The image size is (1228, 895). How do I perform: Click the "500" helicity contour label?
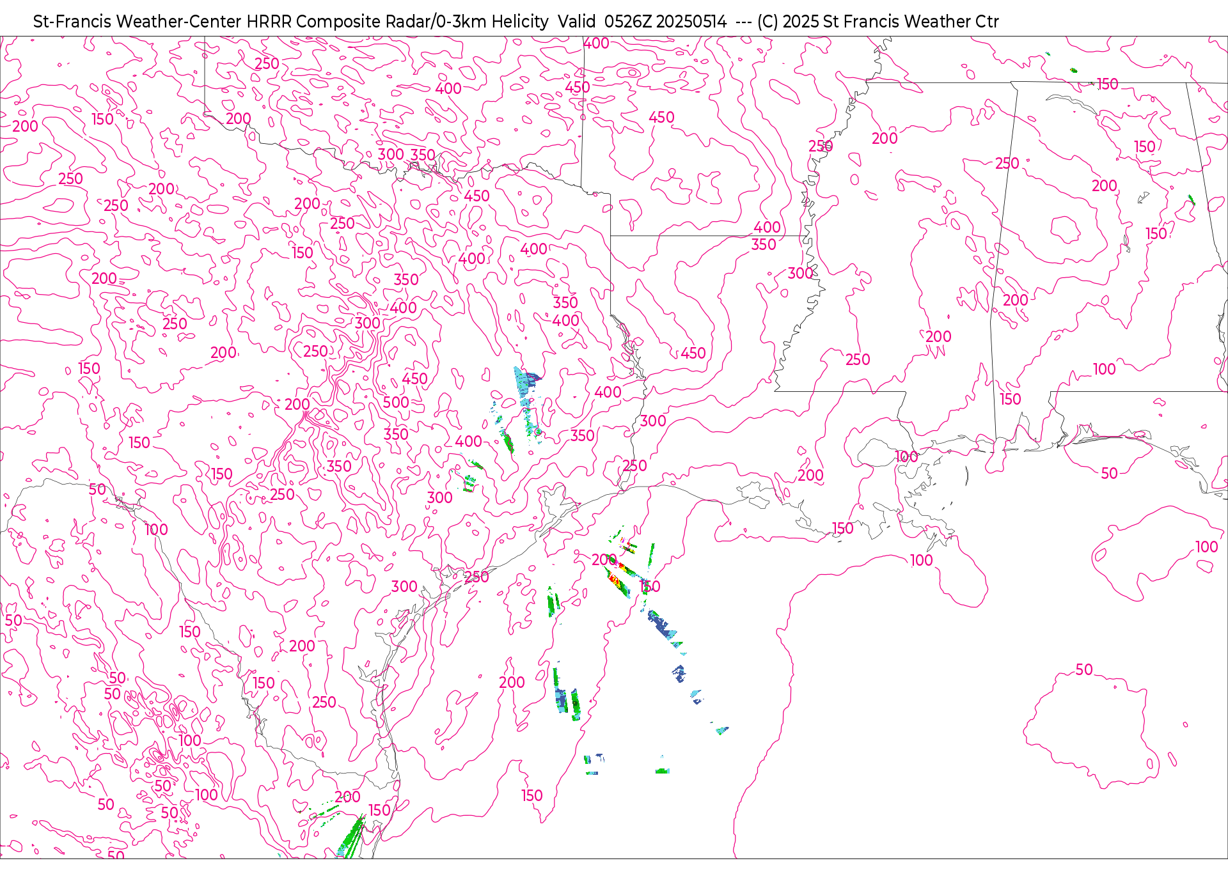(x=396, y=402)
